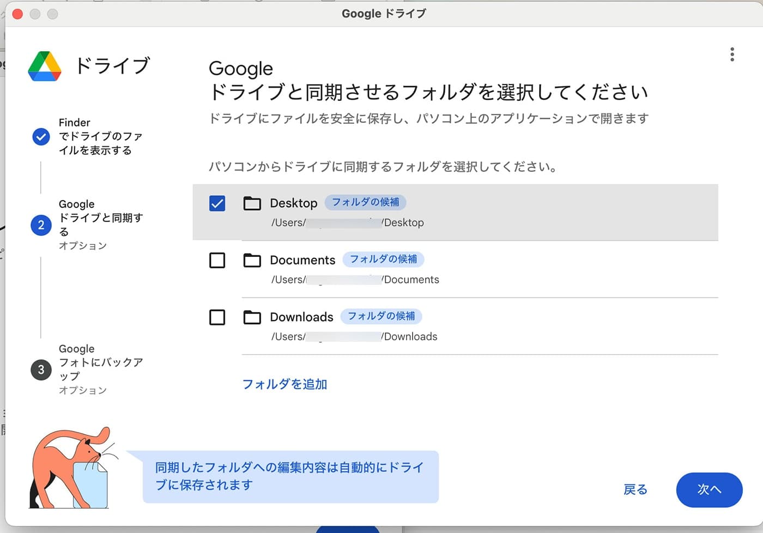Check the Downloads folder checkbox
This screenshot has height=533, width=763.
[x=217, y=317]
